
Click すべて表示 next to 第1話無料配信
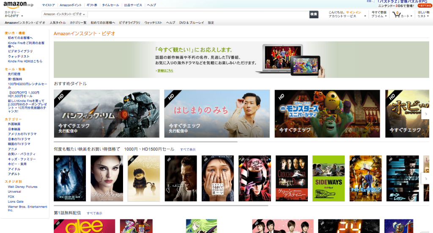(94, 213)
